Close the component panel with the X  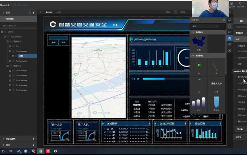tap(224, 20)
